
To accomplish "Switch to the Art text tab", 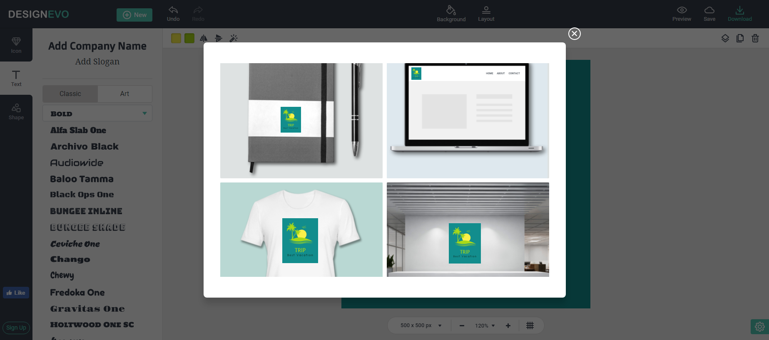I will (x=124, y=94).
